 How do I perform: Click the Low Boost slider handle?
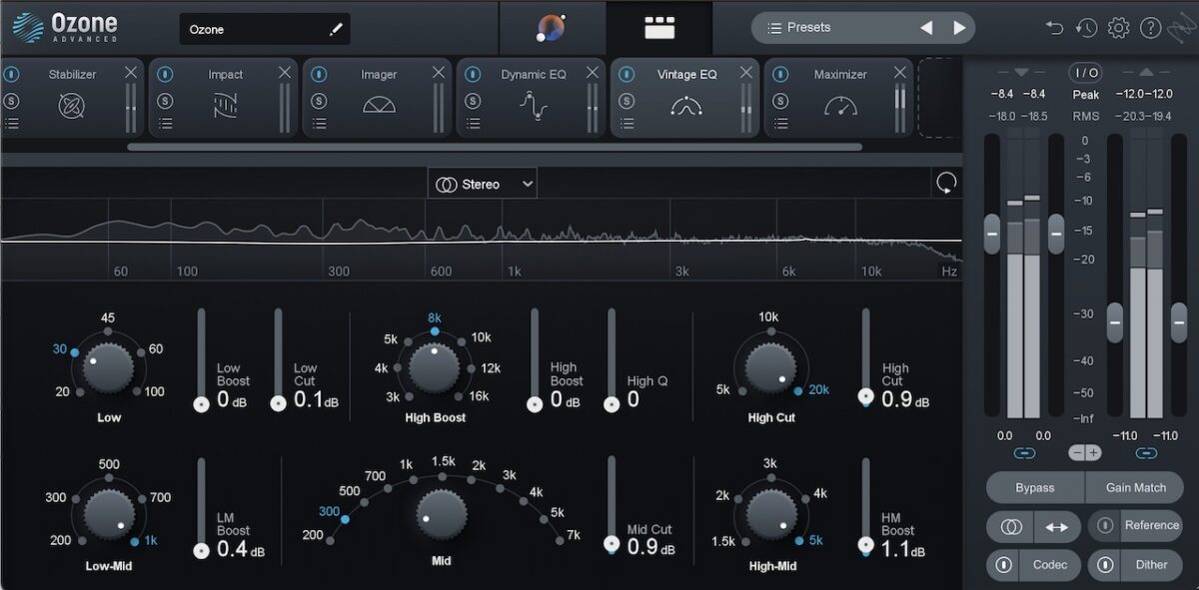coord(201,403)
